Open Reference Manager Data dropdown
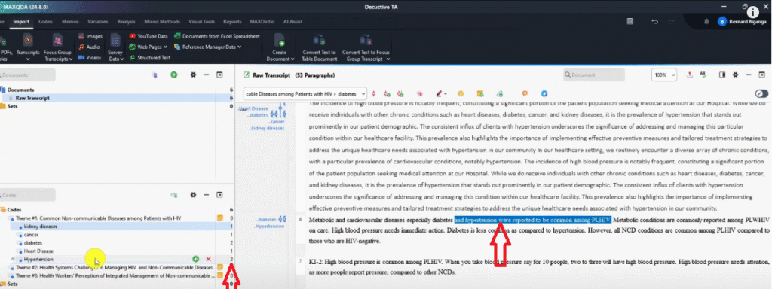The height and width of the screenshot is (289, 772). pyautogui.click(x=207, y=47)
